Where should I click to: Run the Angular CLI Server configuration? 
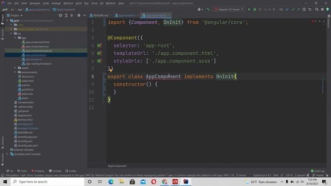[249, 9]
